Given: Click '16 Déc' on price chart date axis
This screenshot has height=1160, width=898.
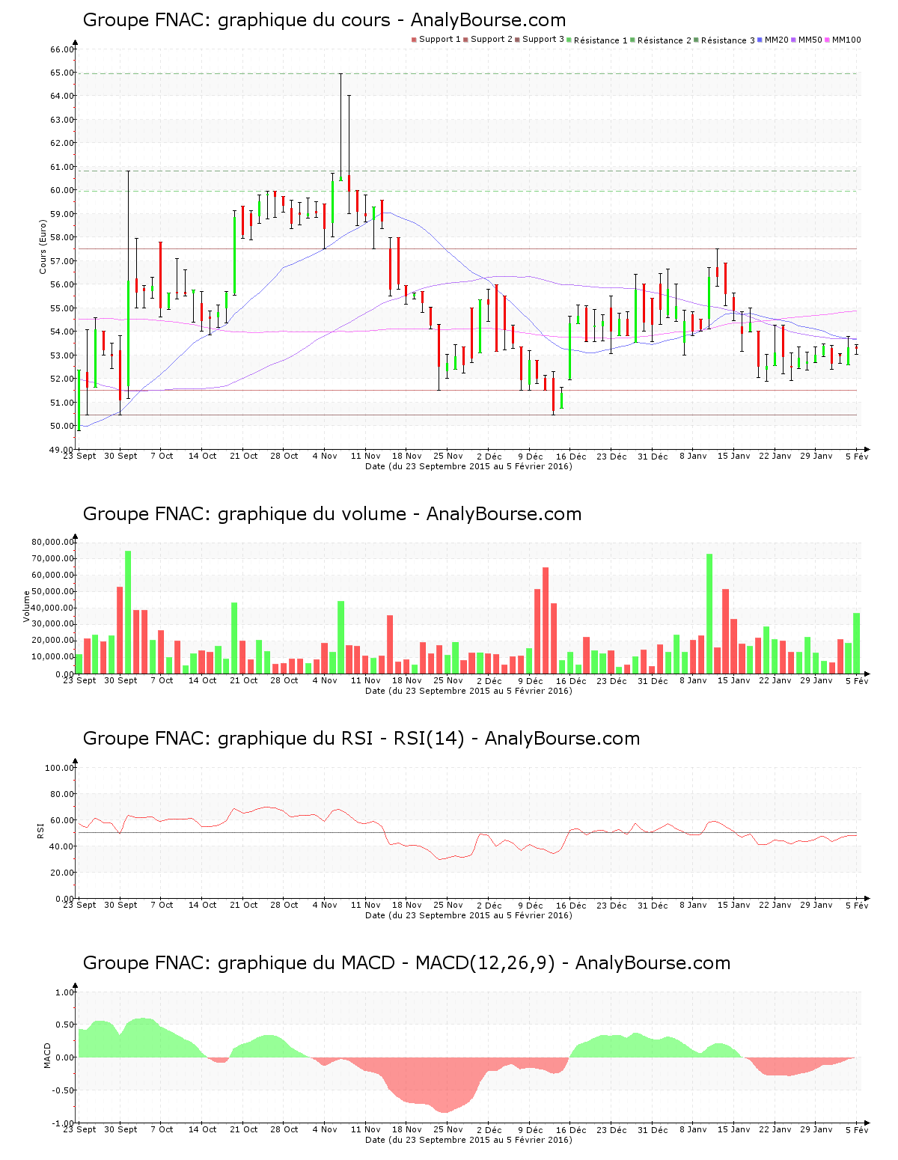Looking at the screenshot, I should point(571,456).
